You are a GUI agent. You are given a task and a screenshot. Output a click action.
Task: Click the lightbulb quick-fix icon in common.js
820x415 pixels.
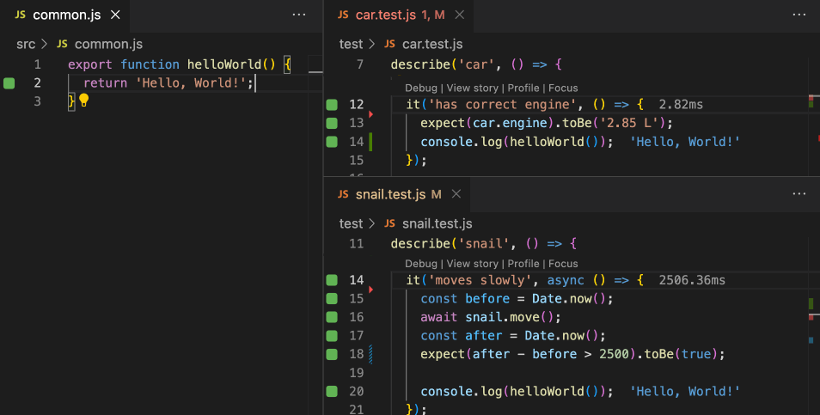click(x=84, y=101)
